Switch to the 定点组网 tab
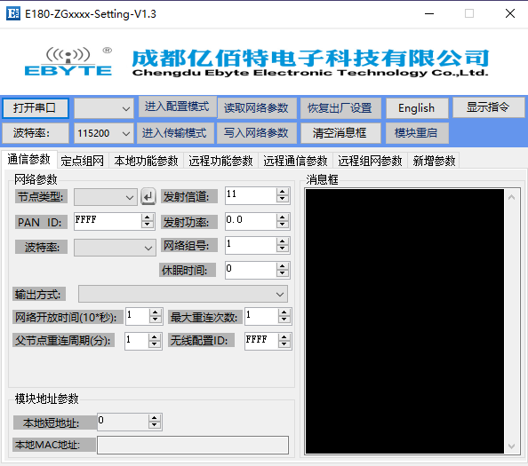 82,161
